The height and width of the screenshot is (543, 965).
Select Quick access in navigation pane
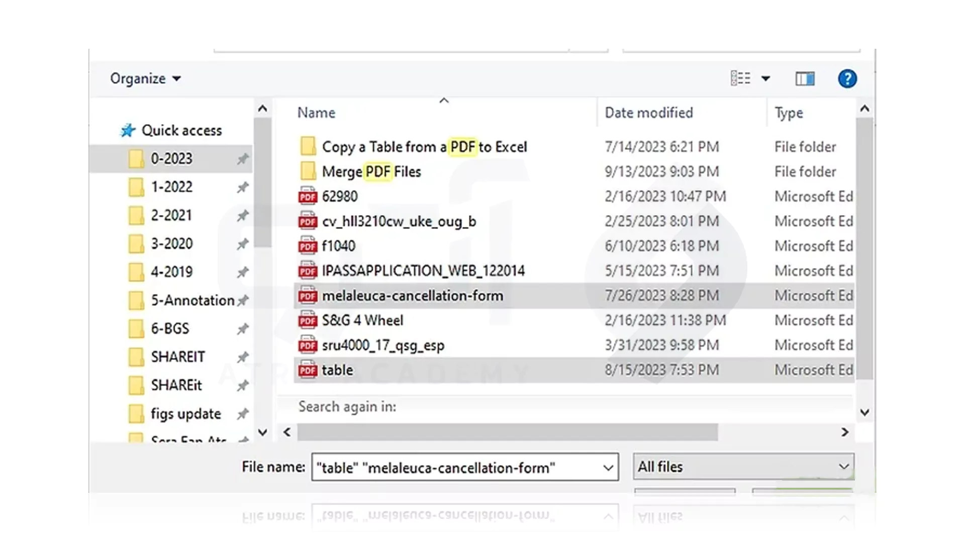coord(181,130)
